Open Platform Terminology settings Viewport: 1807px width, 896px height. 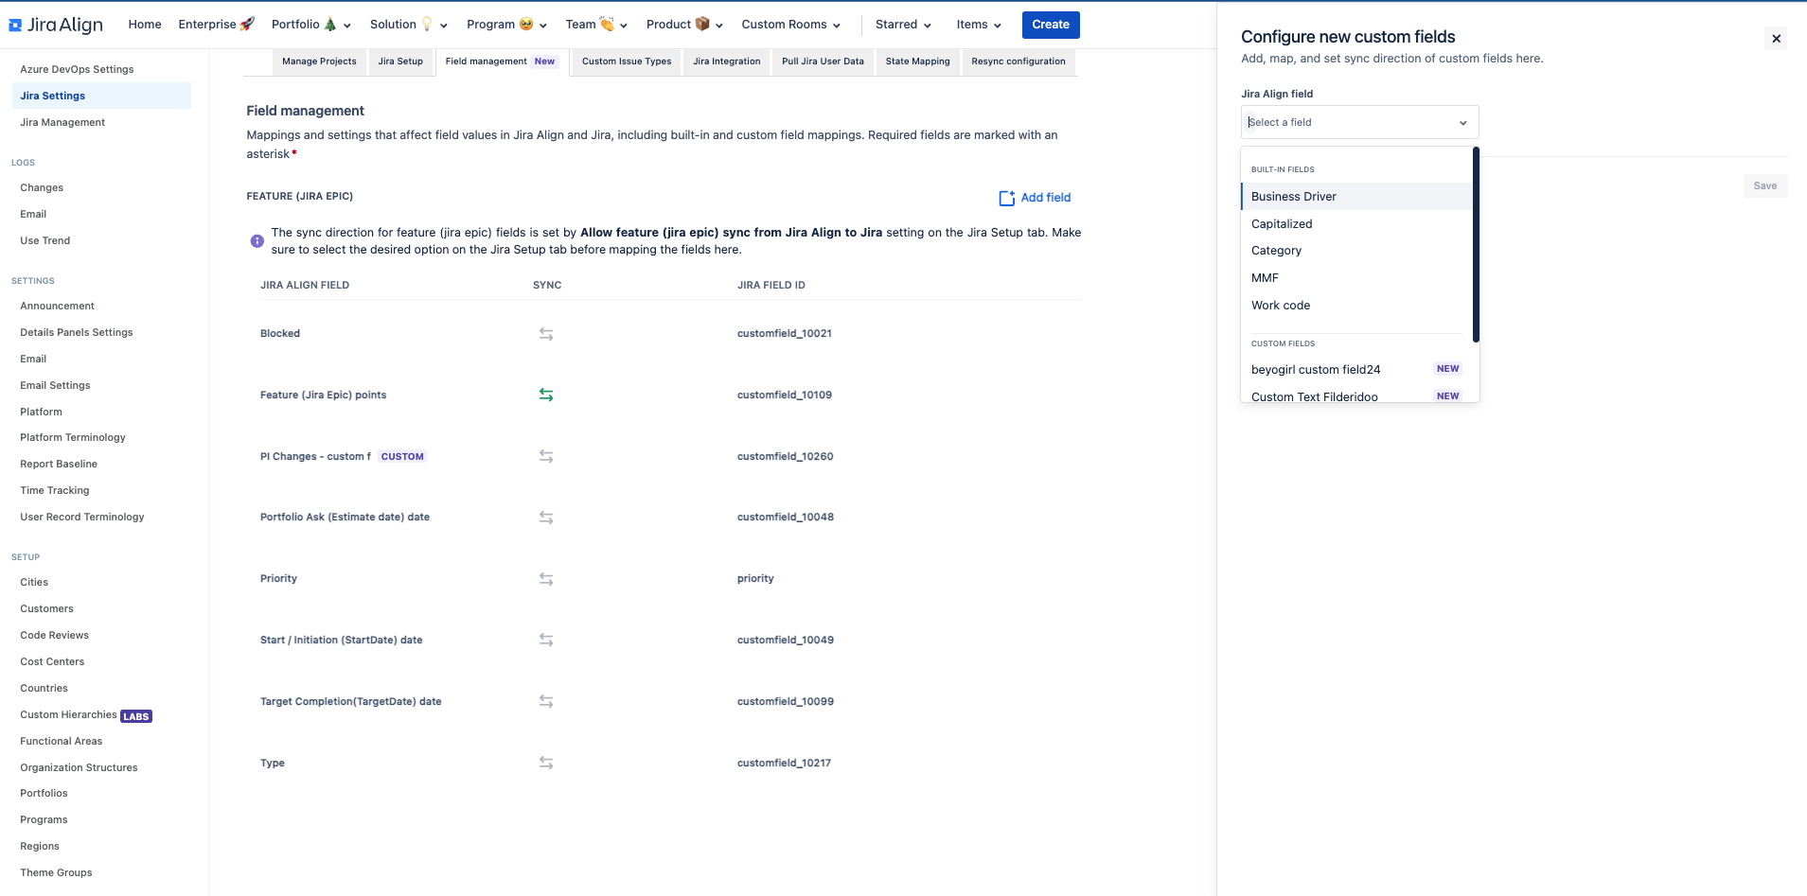click(73, 437)
